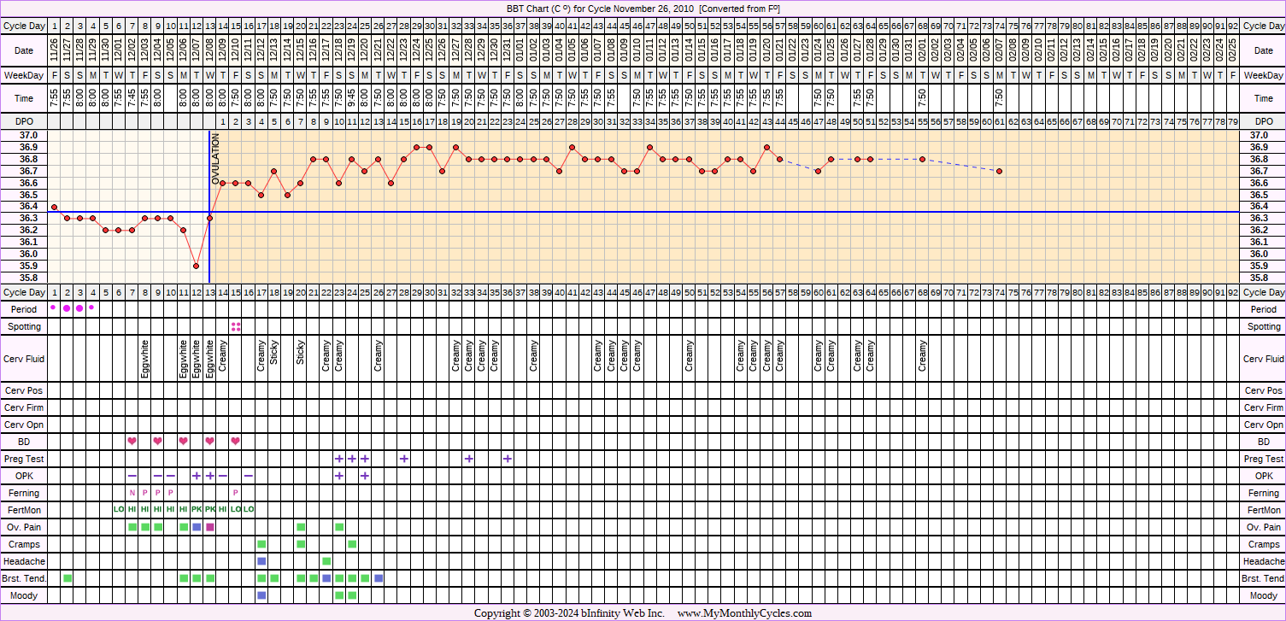The image size is (1286, 621).
Task: Click the Spotting dots icon on cycle day 15
Action: (236, 326)
